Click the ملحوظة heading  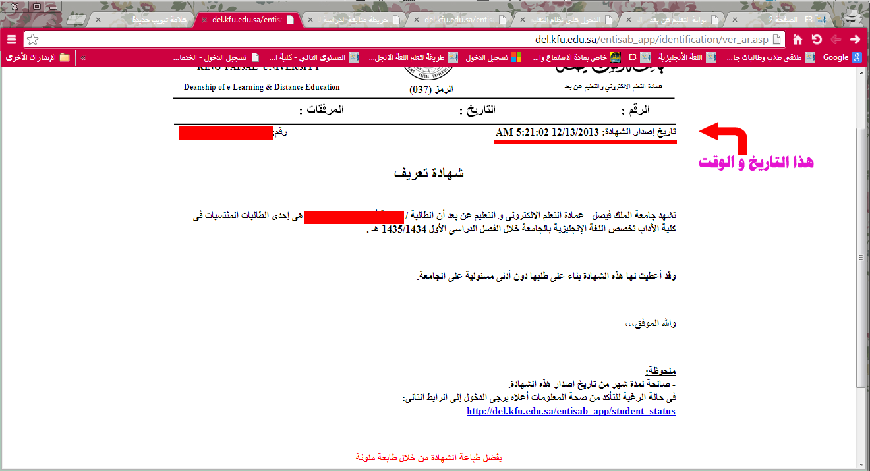point(660,372)
